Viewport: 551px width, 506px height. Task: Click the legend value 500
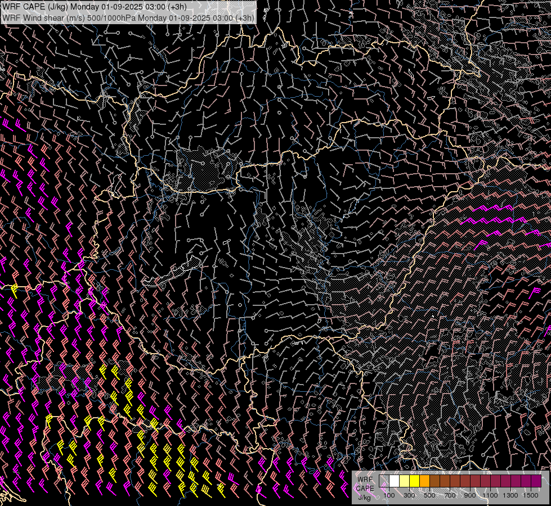[429, 495]
